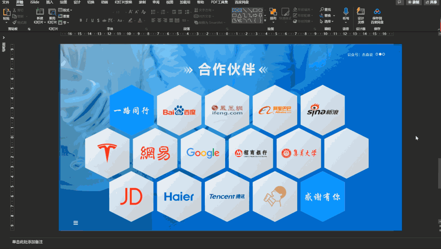The width and height of the screenshot is (441, 249).
Task: Click the text highlight color pen
Action: coord(130,20)
